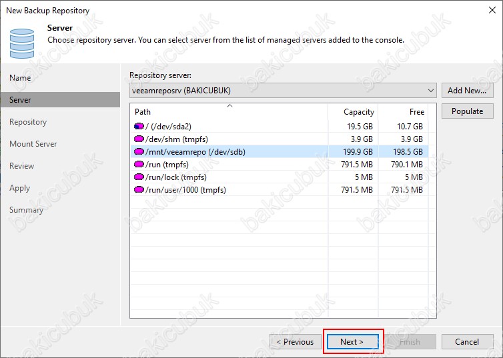
Task: Click the repository database icon in header
Action: [22, 43]
